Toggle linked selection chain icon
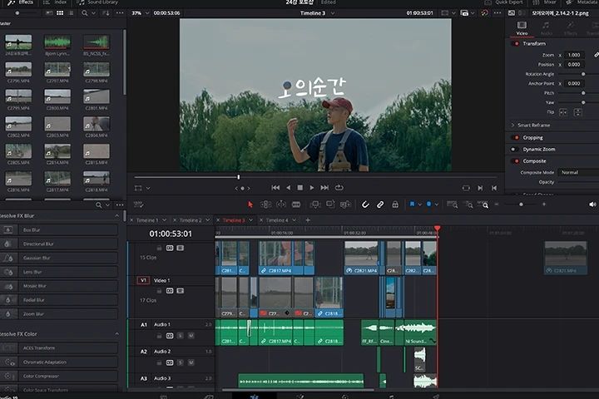Image resolution: width=599 pixels, height=399 pixels. click(x=380, y=204)
